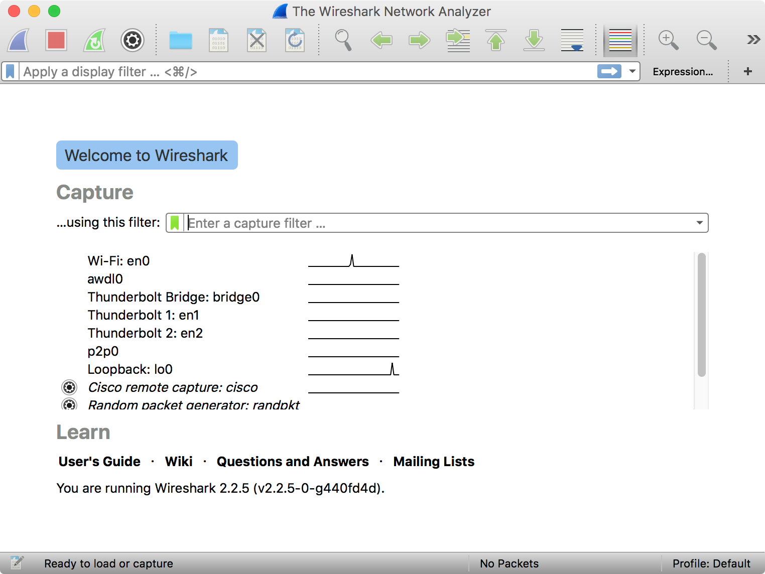Toggle packet colorization rules icon

tap(620, 40)
